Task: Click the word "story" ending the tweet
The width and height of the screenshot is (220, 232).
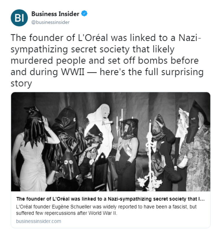Action: click(x=21, y=83)
